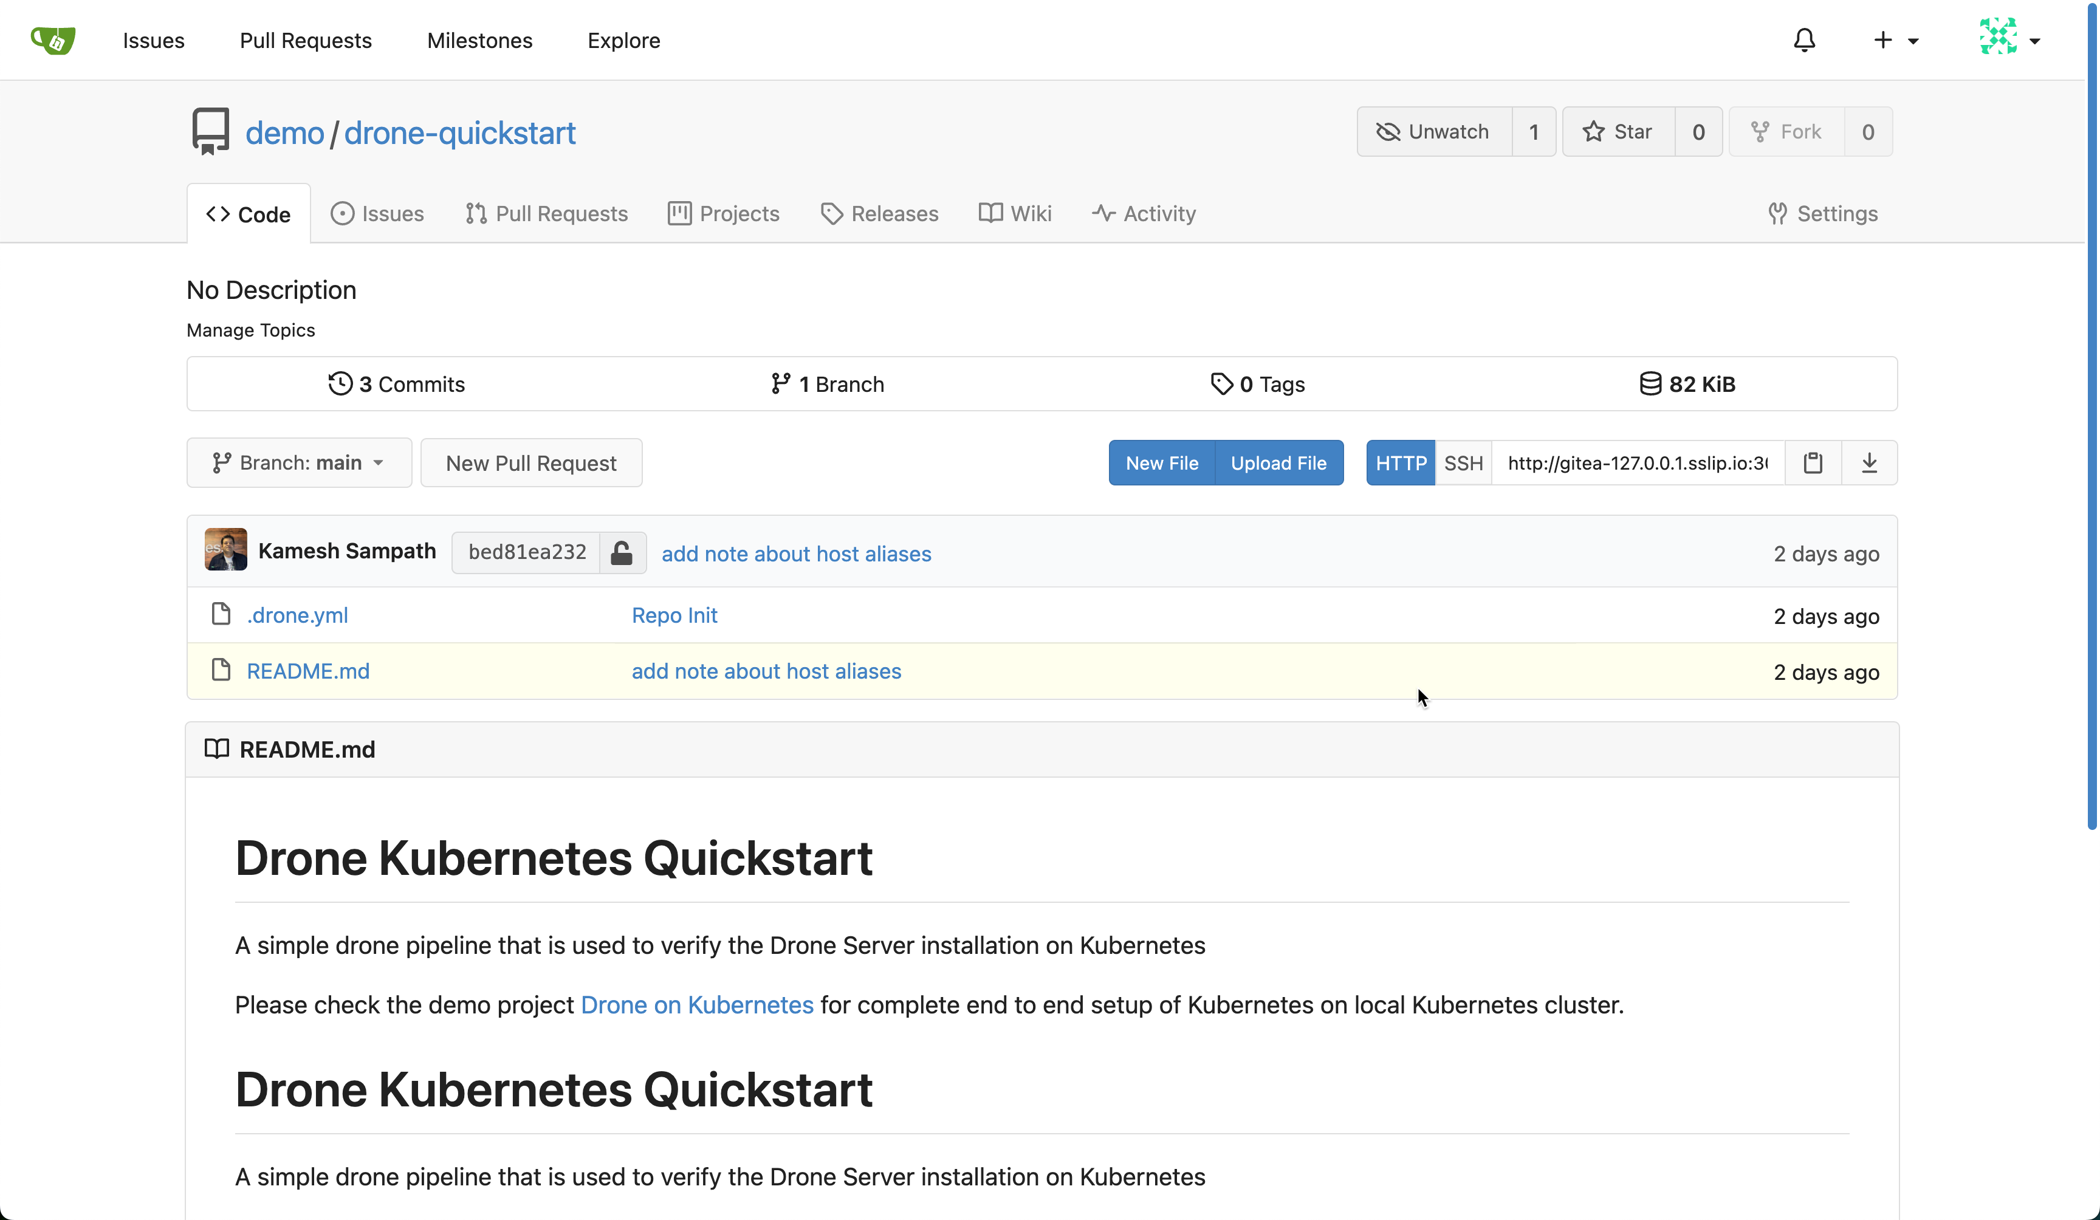Viewport: 2100px width, 1220px height.
Task: View the 1 Branch list
Action: click(828, 383)
